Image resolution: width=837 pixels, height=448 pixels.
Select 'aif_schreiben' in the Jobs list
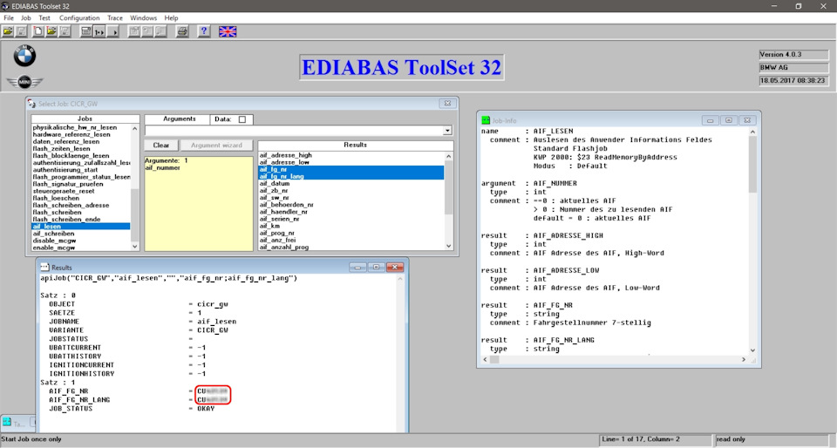tap(81, 234)
